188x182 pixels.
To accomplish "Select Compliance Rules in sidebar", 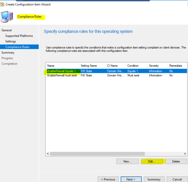I will point(19,47).
